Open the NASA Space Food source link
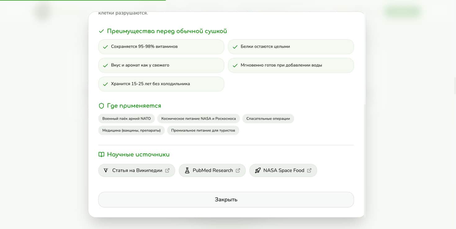This screenshot has height=229, width=456. [x=283, y=170]
